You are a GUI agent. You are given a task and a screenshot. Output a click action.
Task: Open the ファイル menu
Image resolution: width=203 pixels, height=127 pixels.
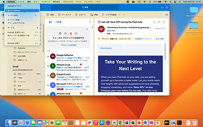(21, 2)
